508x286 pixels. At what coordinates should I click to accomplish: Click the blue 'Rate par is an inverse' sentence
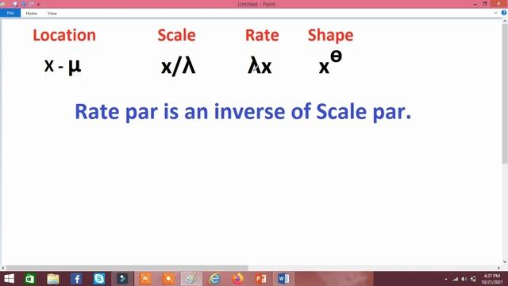[x=243, y=112]
